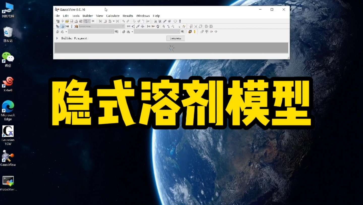
Task: Select the Add Valence tool
Action: click(x=148, y=26)
